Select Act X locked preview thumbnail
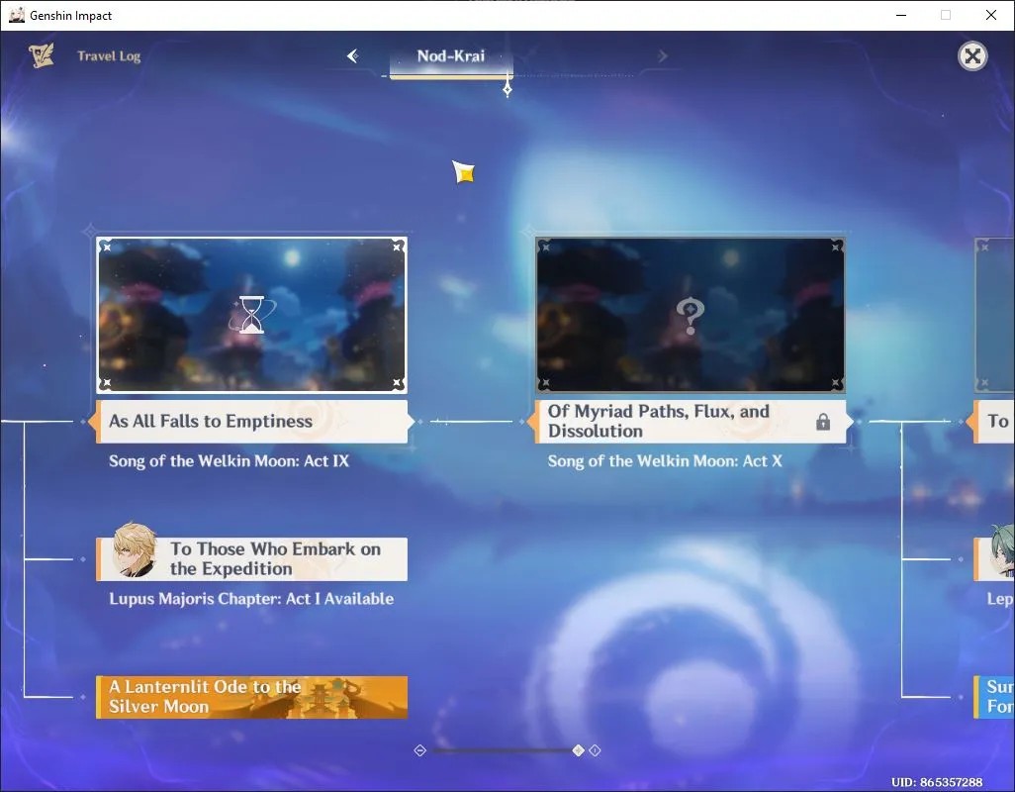The image size is (1015, 792). 691,315
